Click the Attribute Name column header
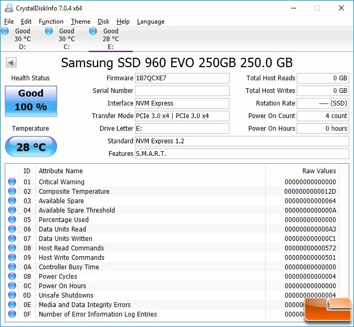The width and height of the screenshot is (354, 327). tap(61, 171)
